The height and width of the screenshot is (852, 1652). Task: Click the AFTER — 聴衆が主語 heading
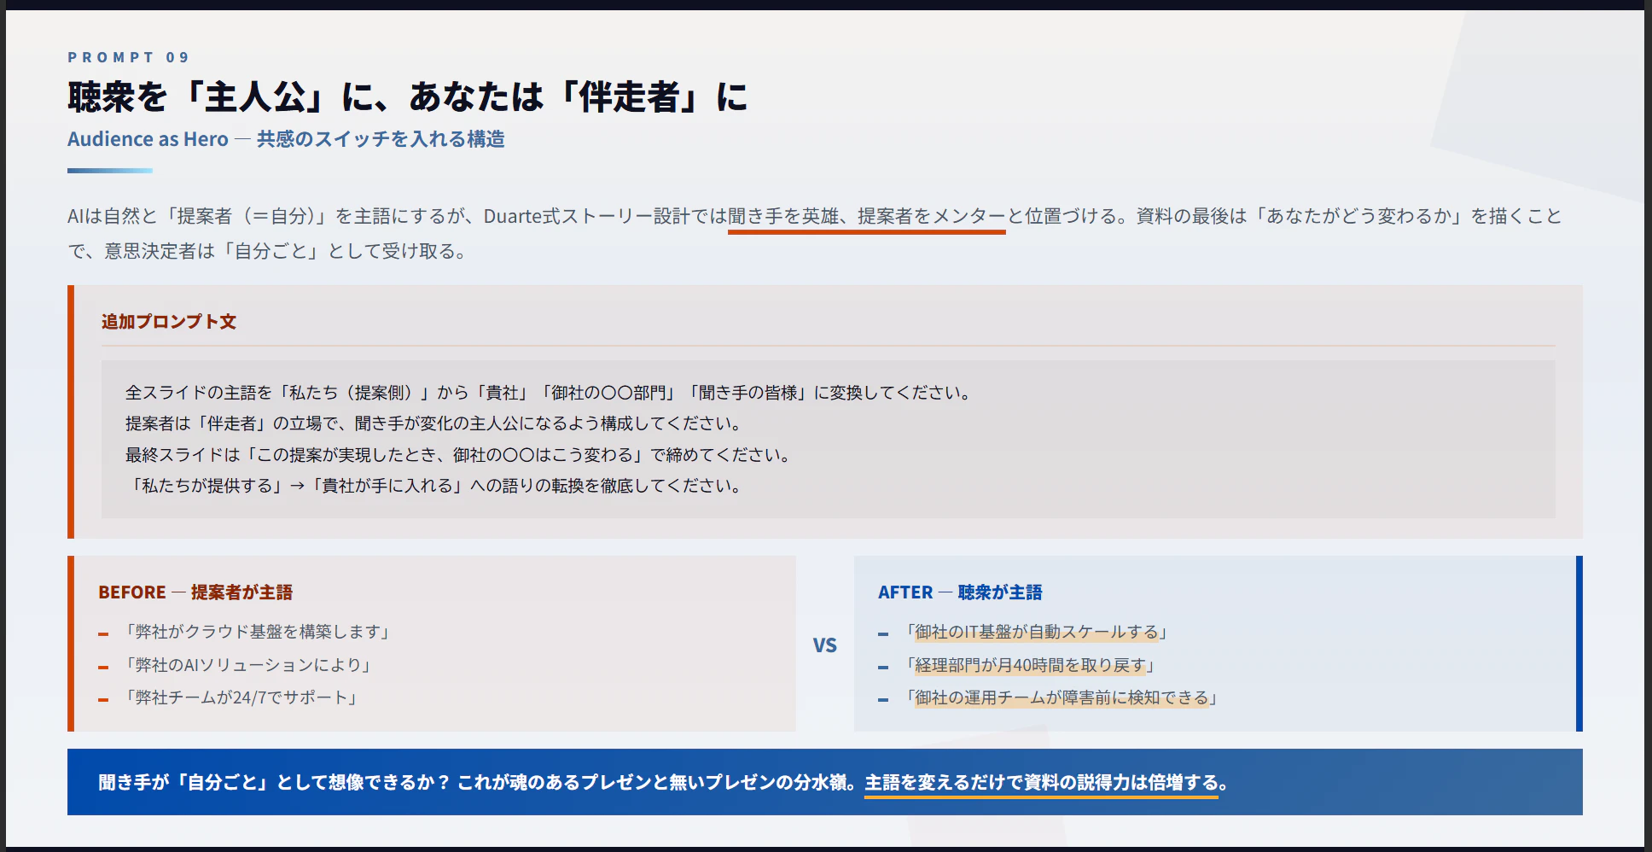click(960, 592)
